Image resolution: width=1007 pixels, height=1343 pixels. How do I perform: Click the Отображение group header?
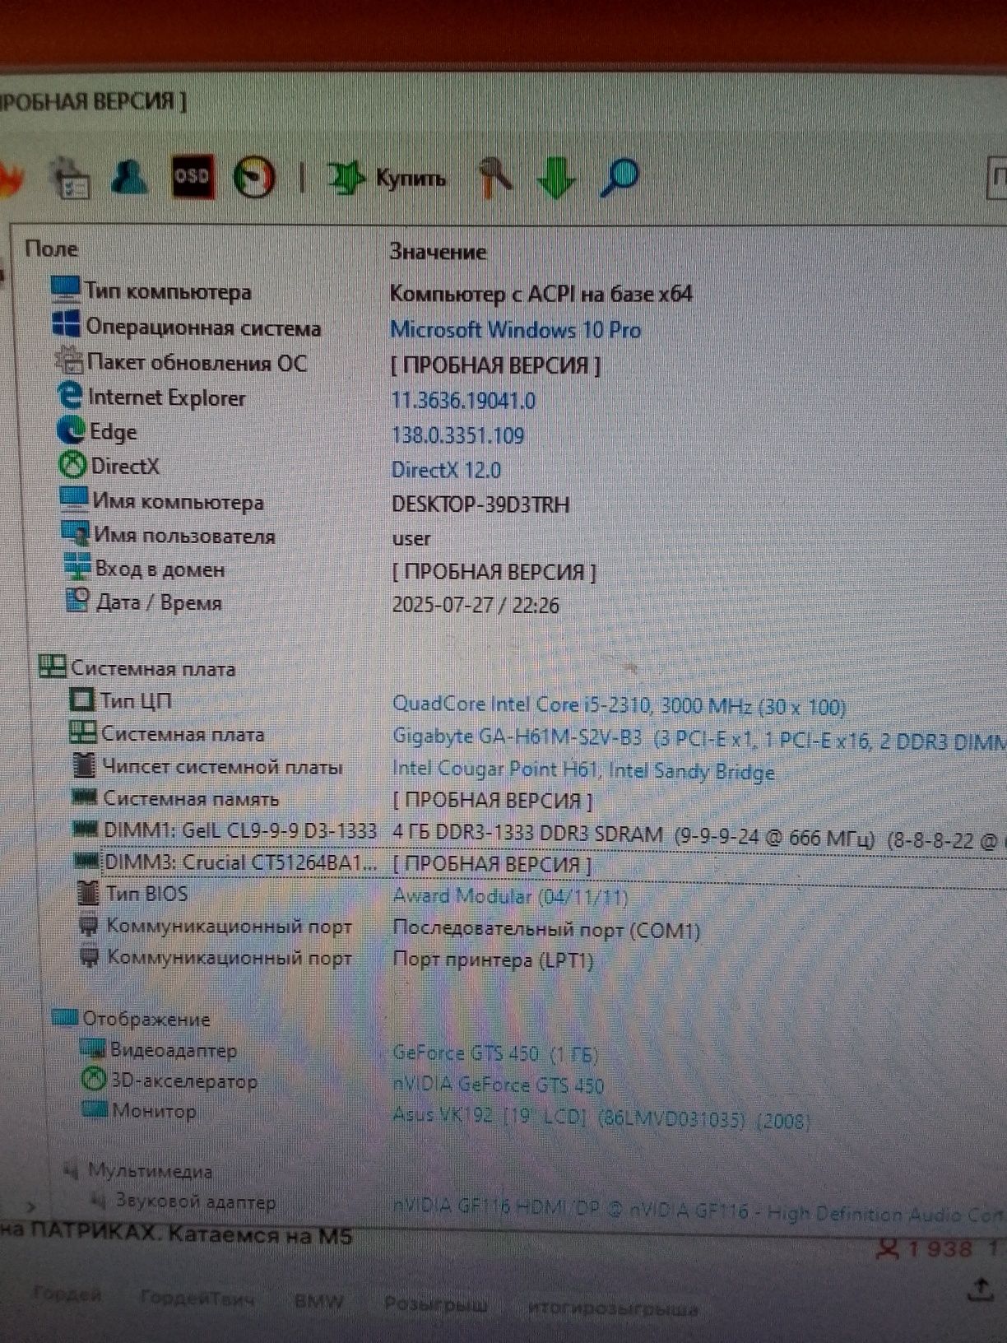[132, 1019]
